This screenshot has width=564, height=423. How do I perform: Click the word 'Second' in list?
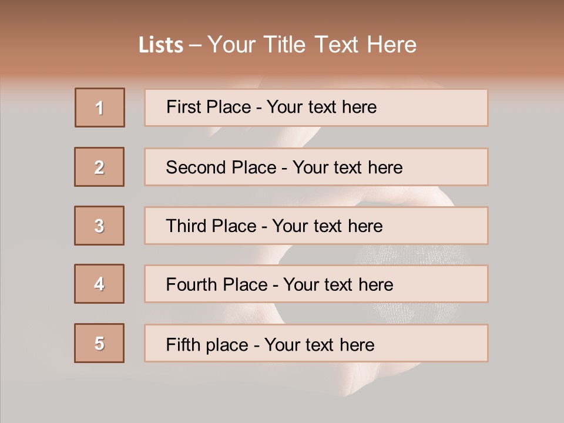pos(196,167)
